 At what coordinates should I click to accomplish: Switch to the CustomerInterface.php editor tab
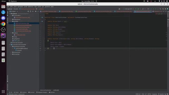[x=84, y=11]
